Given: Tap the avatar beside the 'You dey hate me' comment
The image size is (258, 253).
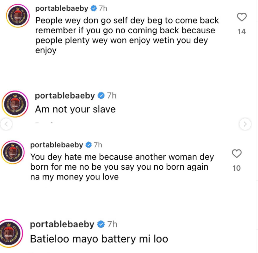Looking at the screenshot, I should [13, 152].
